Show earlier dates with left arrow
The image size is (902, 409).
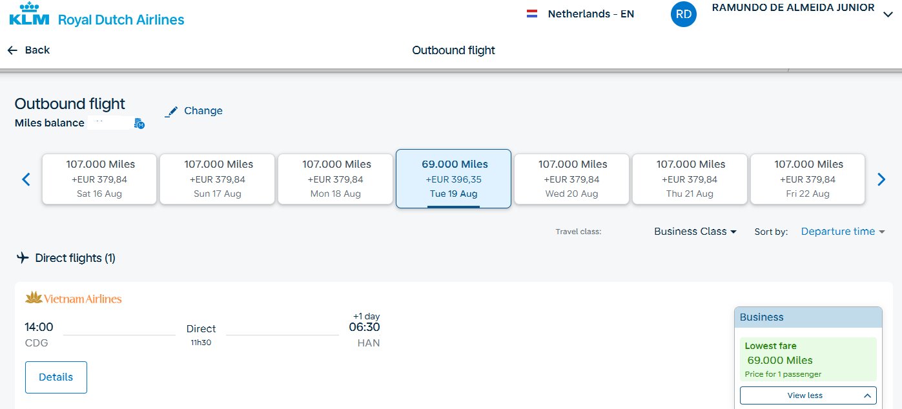tap(26, 179)
